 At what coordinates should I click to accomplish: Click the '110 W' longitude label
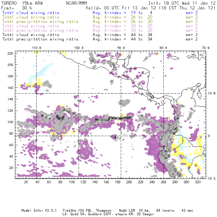point(37,48)
